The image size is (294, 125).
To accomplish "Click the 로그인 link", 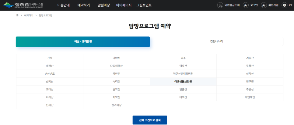I will [x=254, y=5].
